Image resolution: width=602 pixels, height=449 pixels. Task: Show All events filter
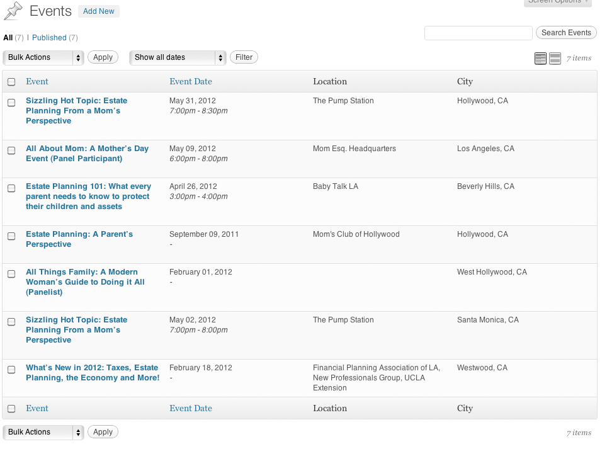point(8,38)
